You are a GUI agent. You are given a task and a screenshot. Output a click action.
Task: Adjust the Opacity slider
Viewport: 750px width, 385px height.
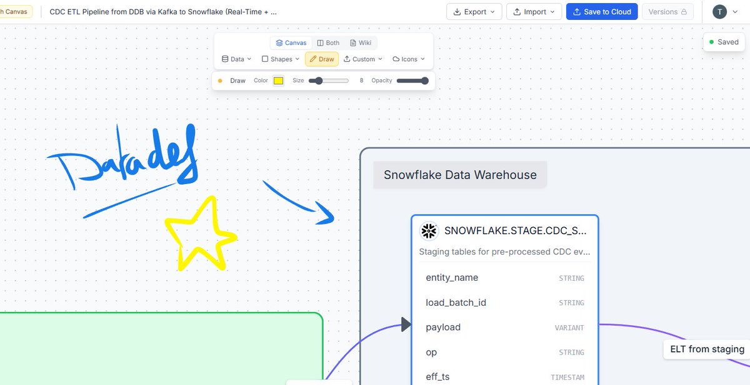click(x=412, y=80)
